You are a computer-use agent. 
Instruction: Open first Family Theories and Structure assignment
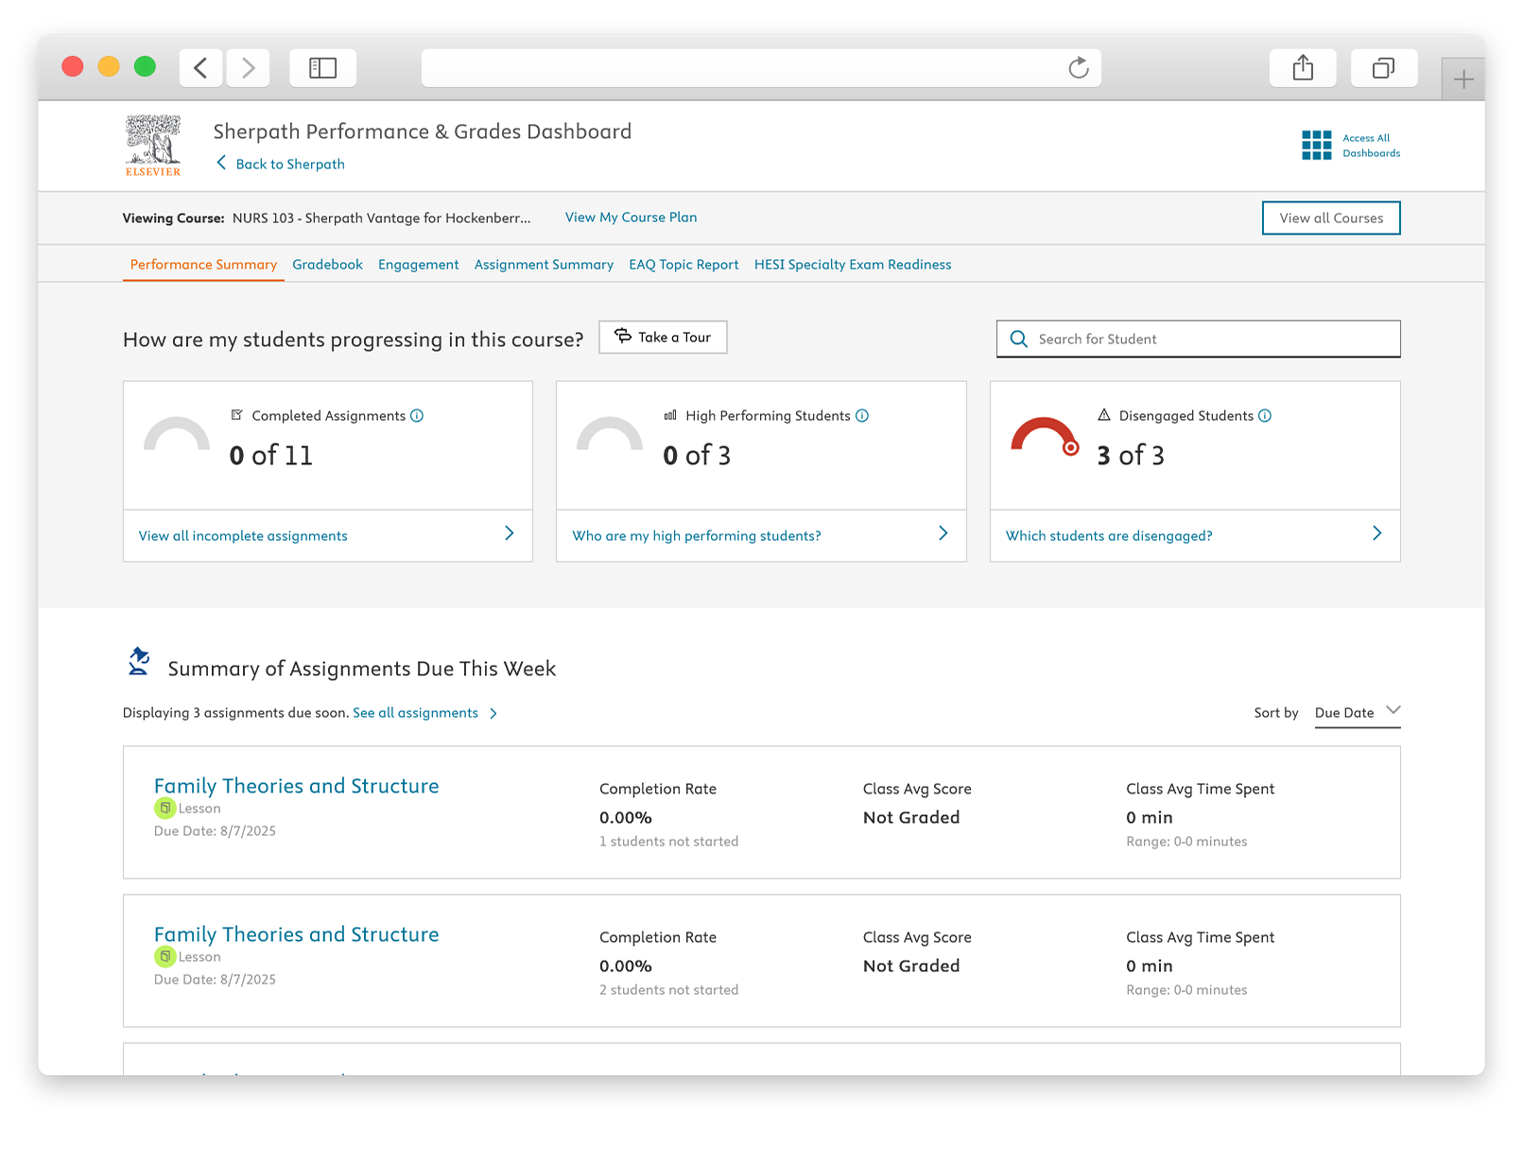[296, 787]
